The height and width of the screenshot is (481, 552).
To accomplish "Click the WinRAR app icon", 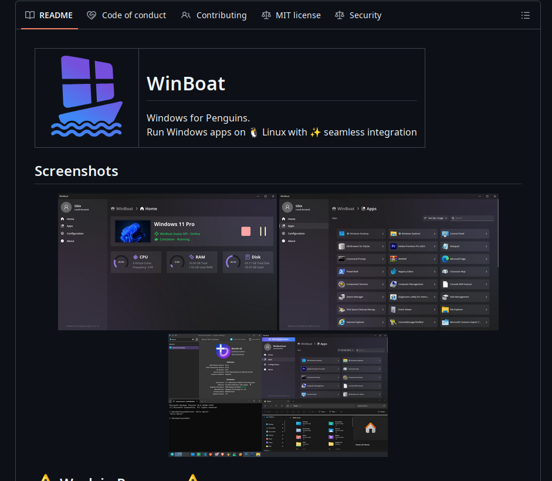I will (393, 259).
